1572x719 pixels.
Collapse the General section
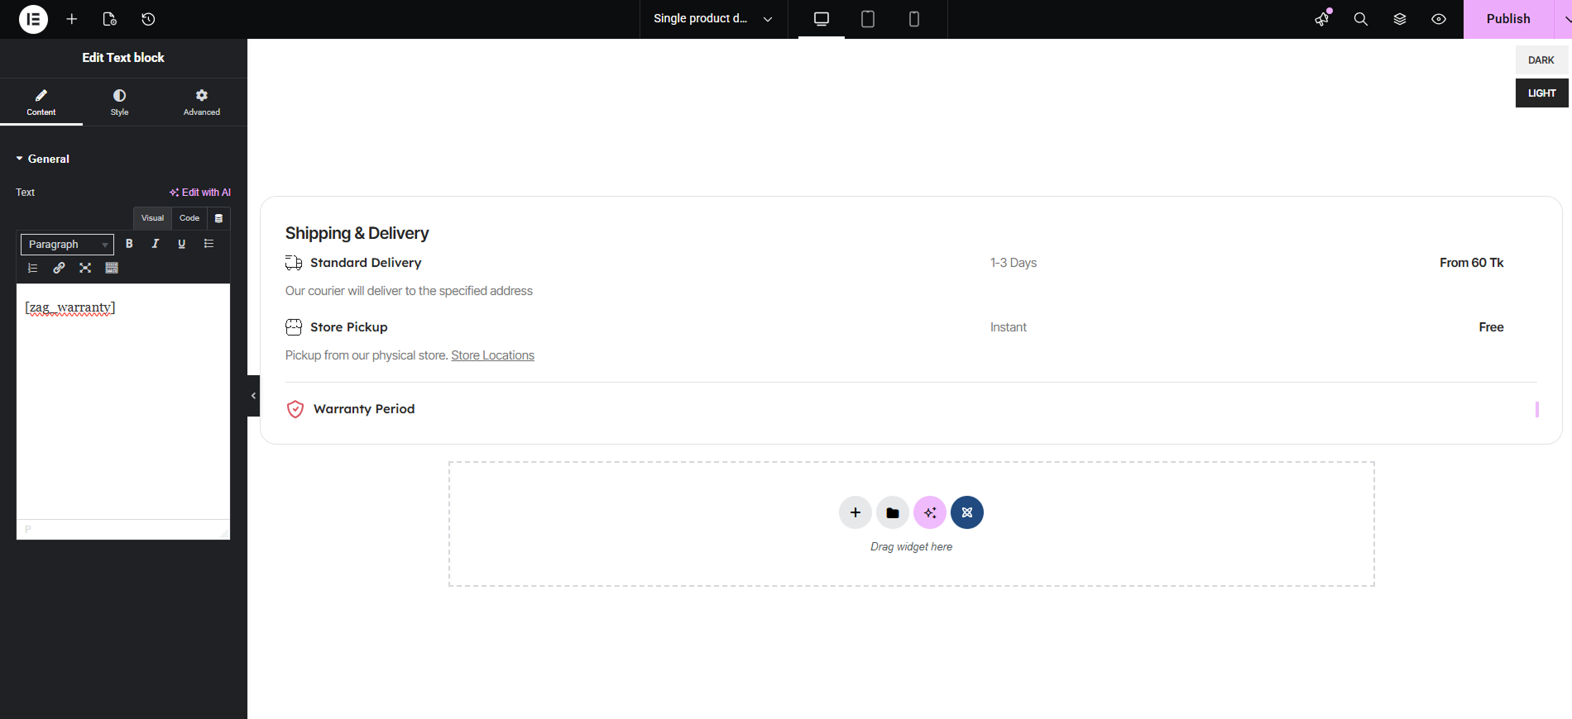[42, 159]
